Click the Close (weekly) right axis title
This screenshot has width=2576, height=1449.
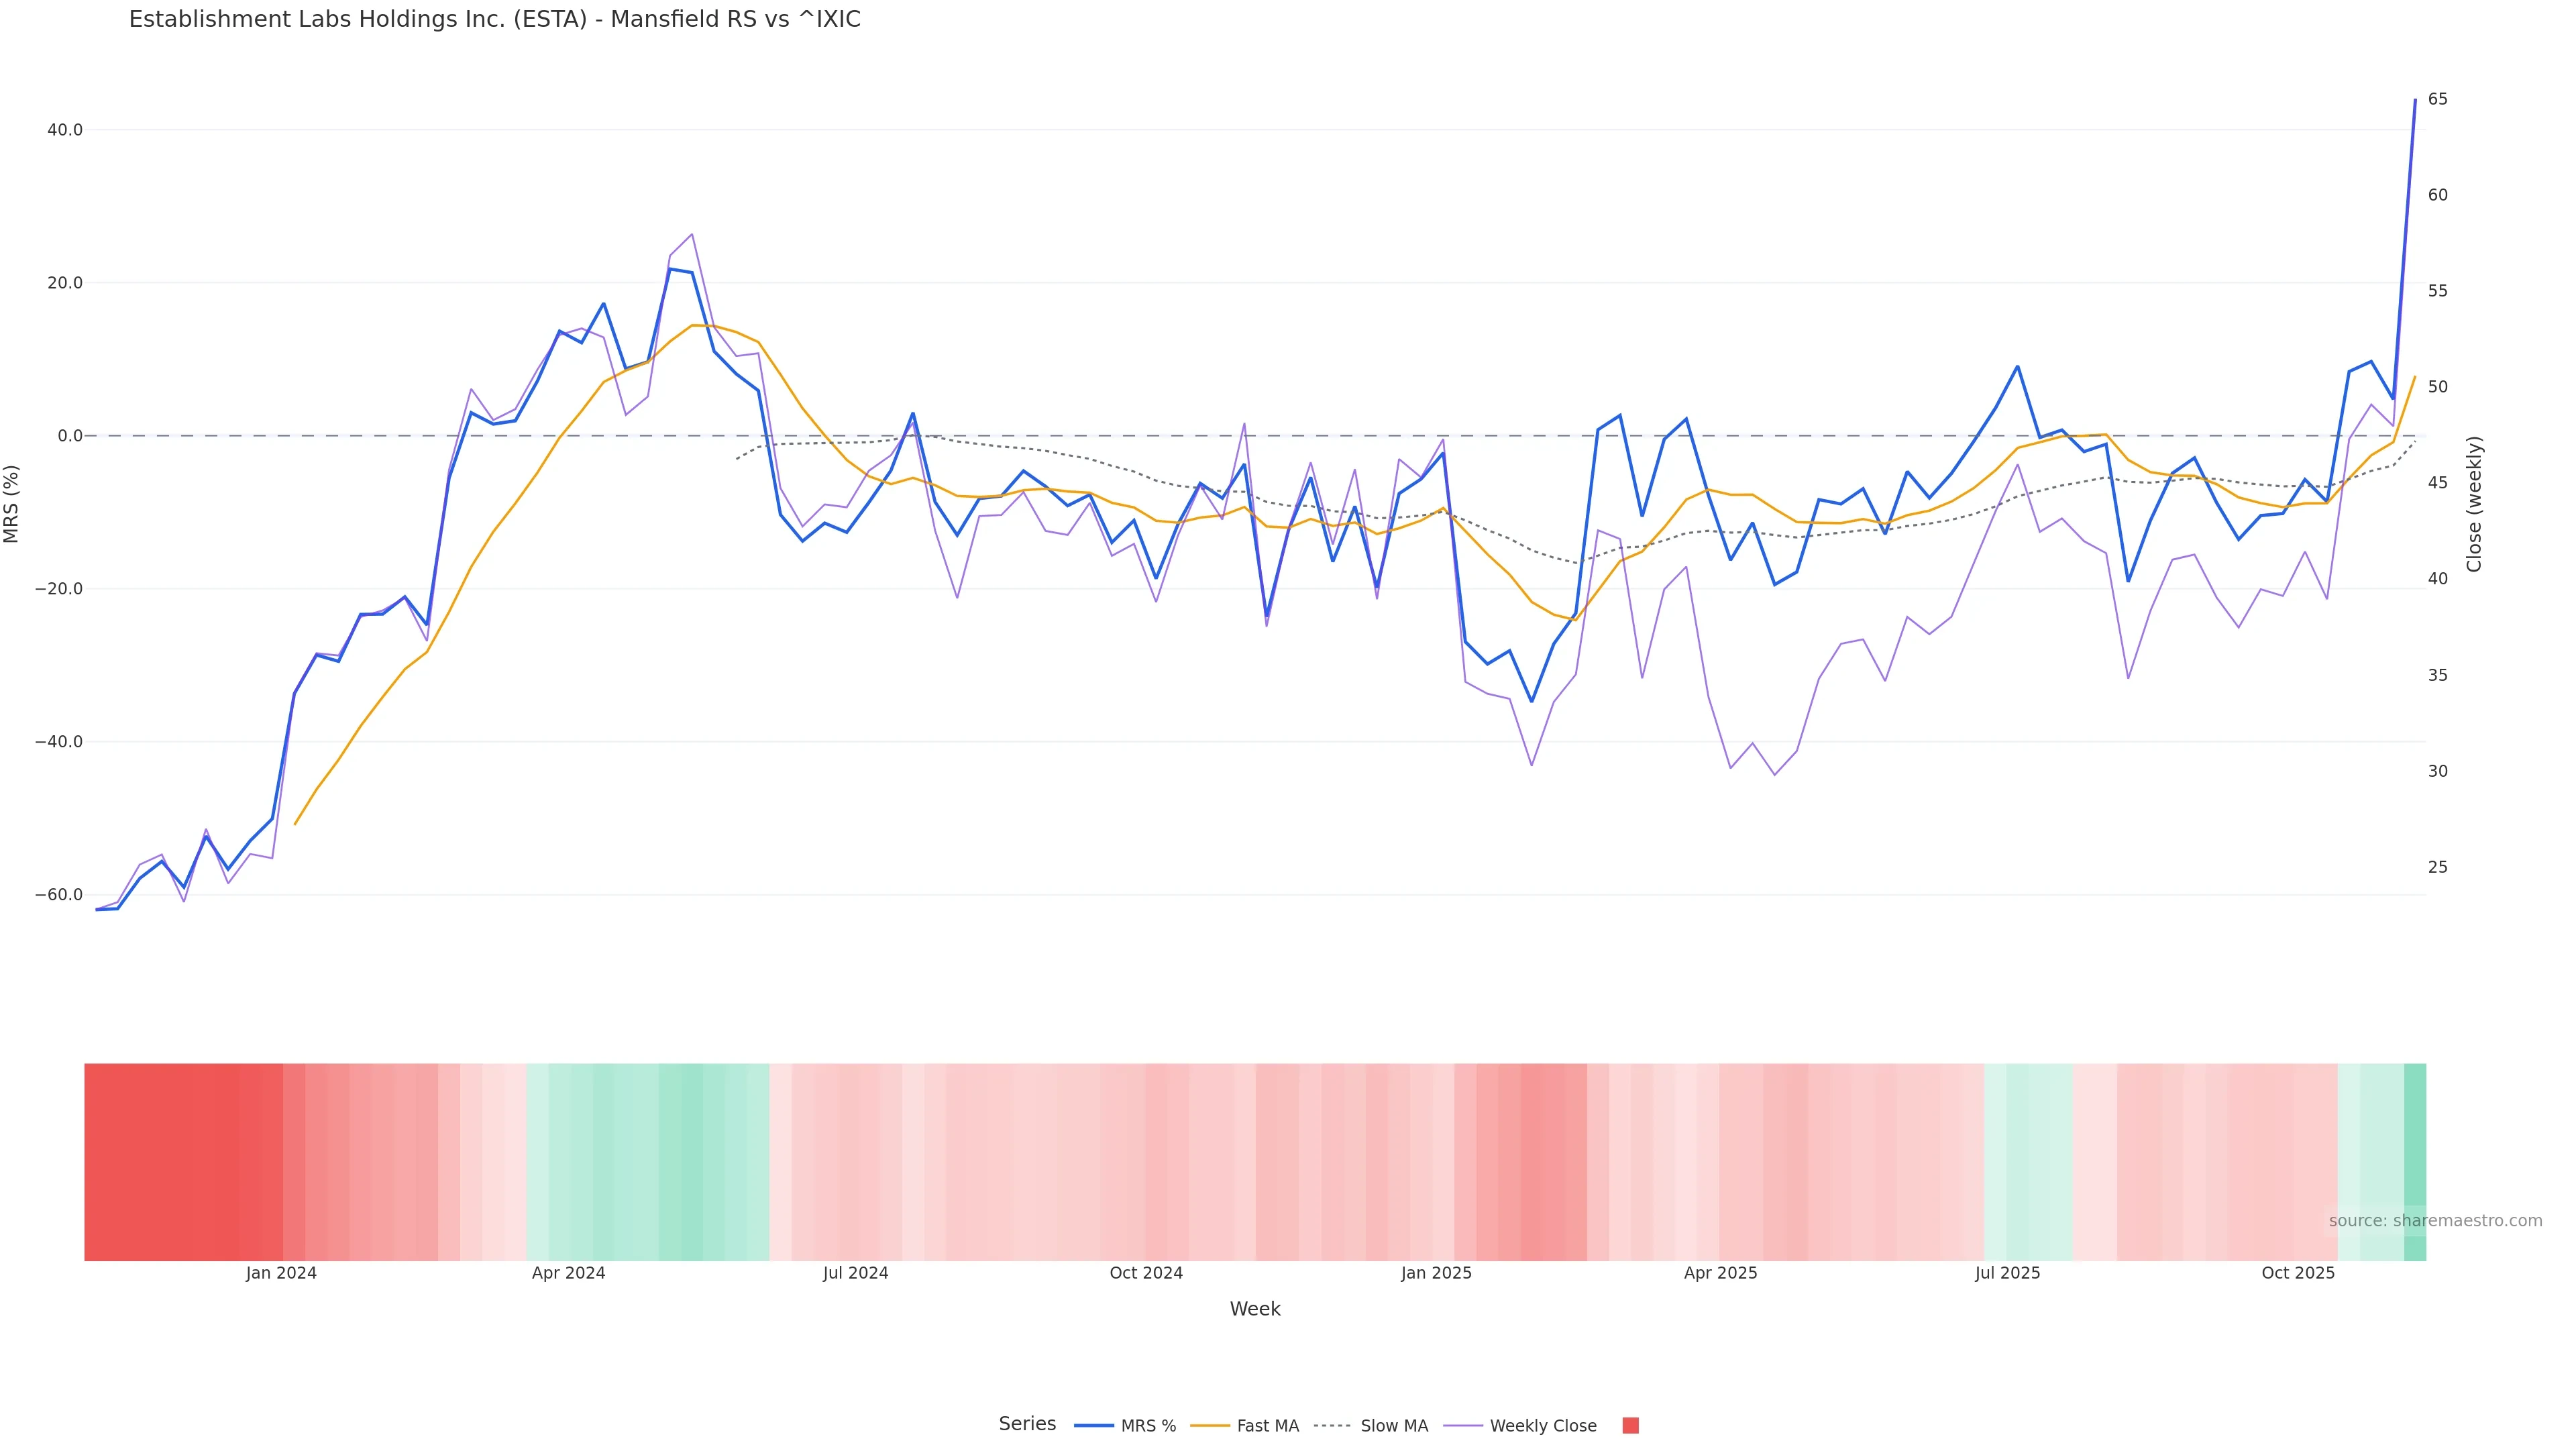[x=2474, y=504]
